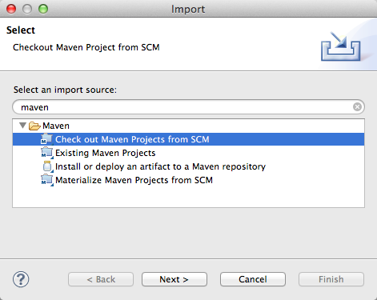Open help with the question mark icon

click(21, 279)
